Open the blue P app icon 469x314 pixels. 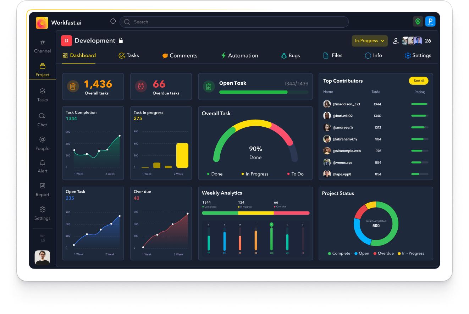430,22
